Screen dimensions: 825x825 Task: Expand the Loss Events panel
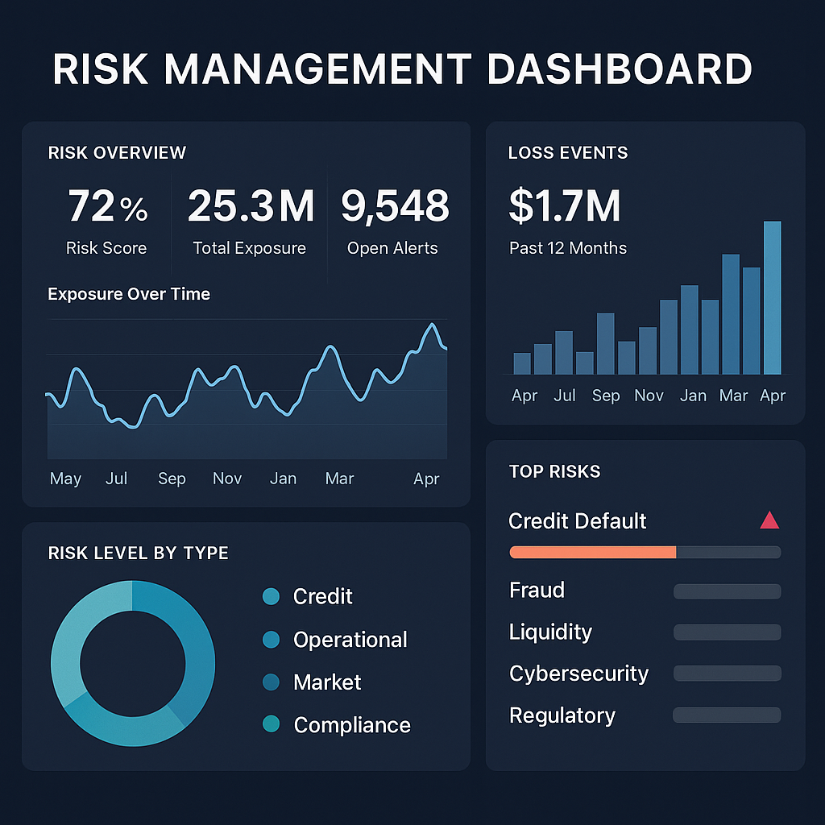point(568,153)
